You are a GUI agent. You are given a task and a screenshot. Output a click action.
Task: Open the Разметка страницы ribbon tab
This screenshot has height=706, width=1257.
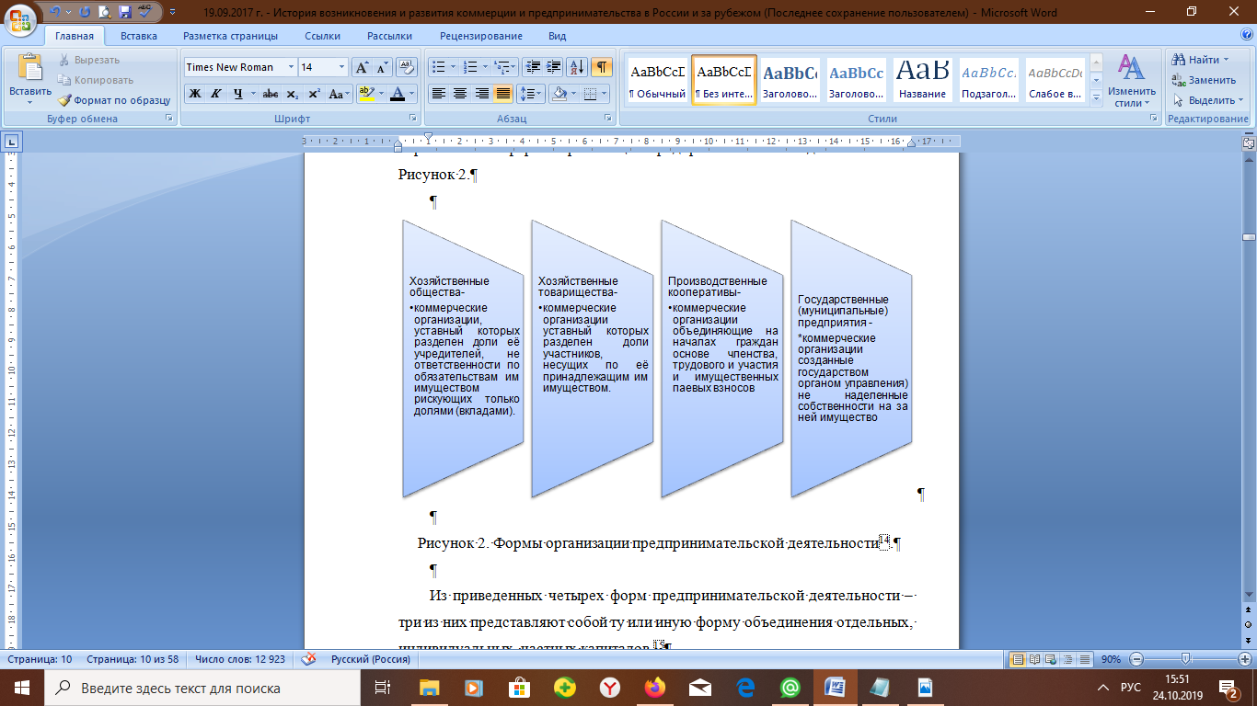coord(230,36)
